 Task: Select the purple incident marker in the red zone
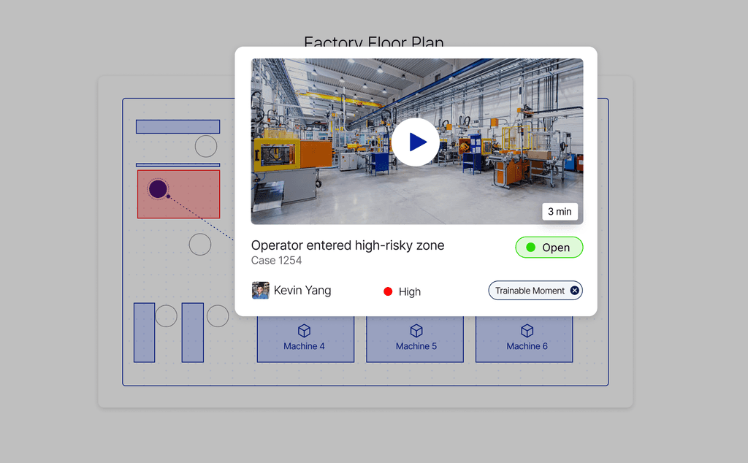click(159, 188)
